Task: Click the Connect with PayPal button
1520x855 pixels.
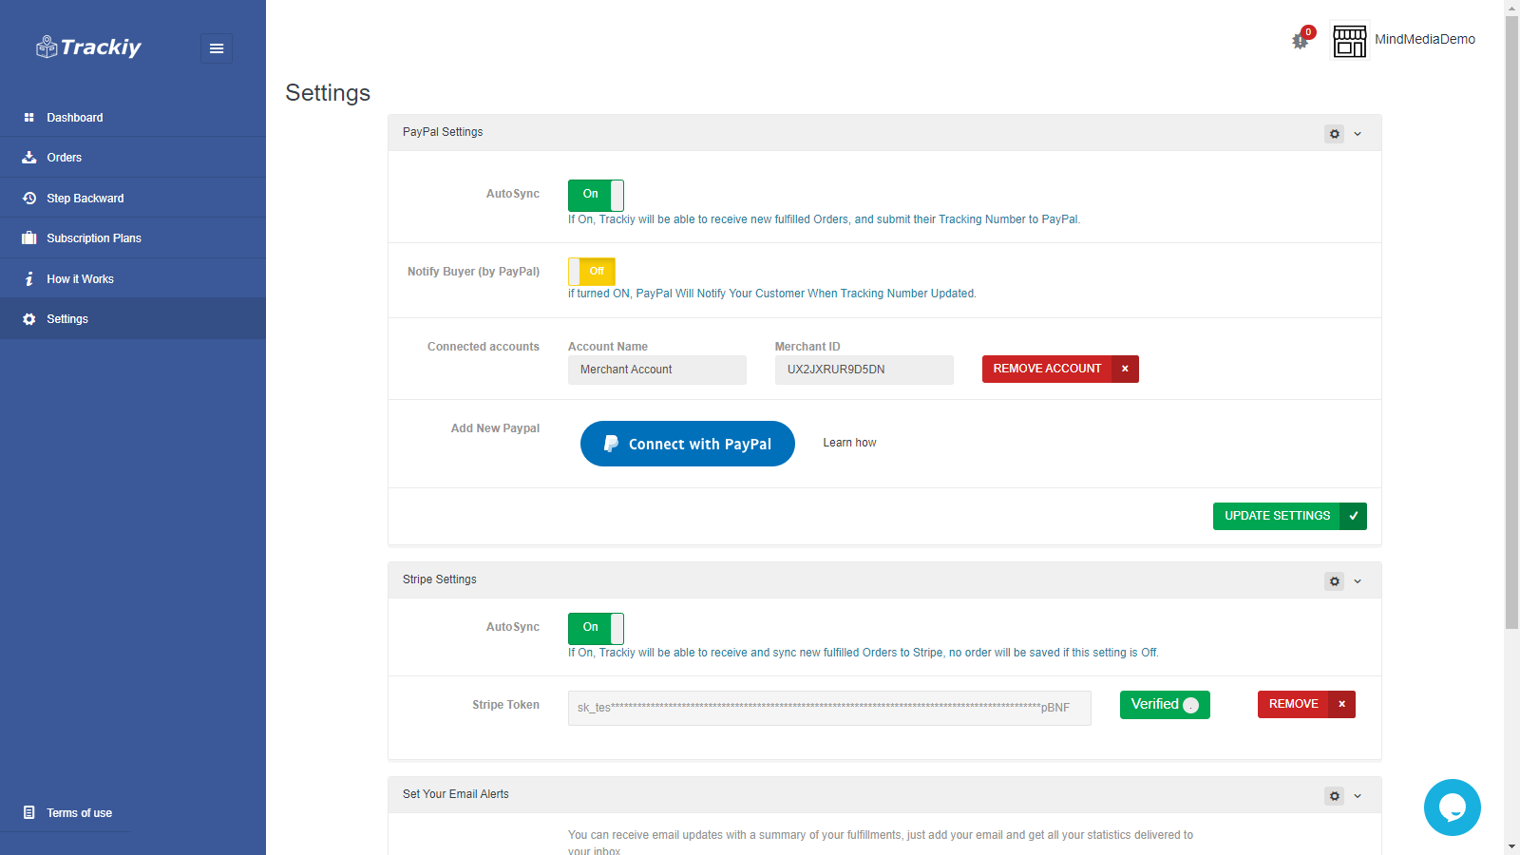Action: [687, 444]
